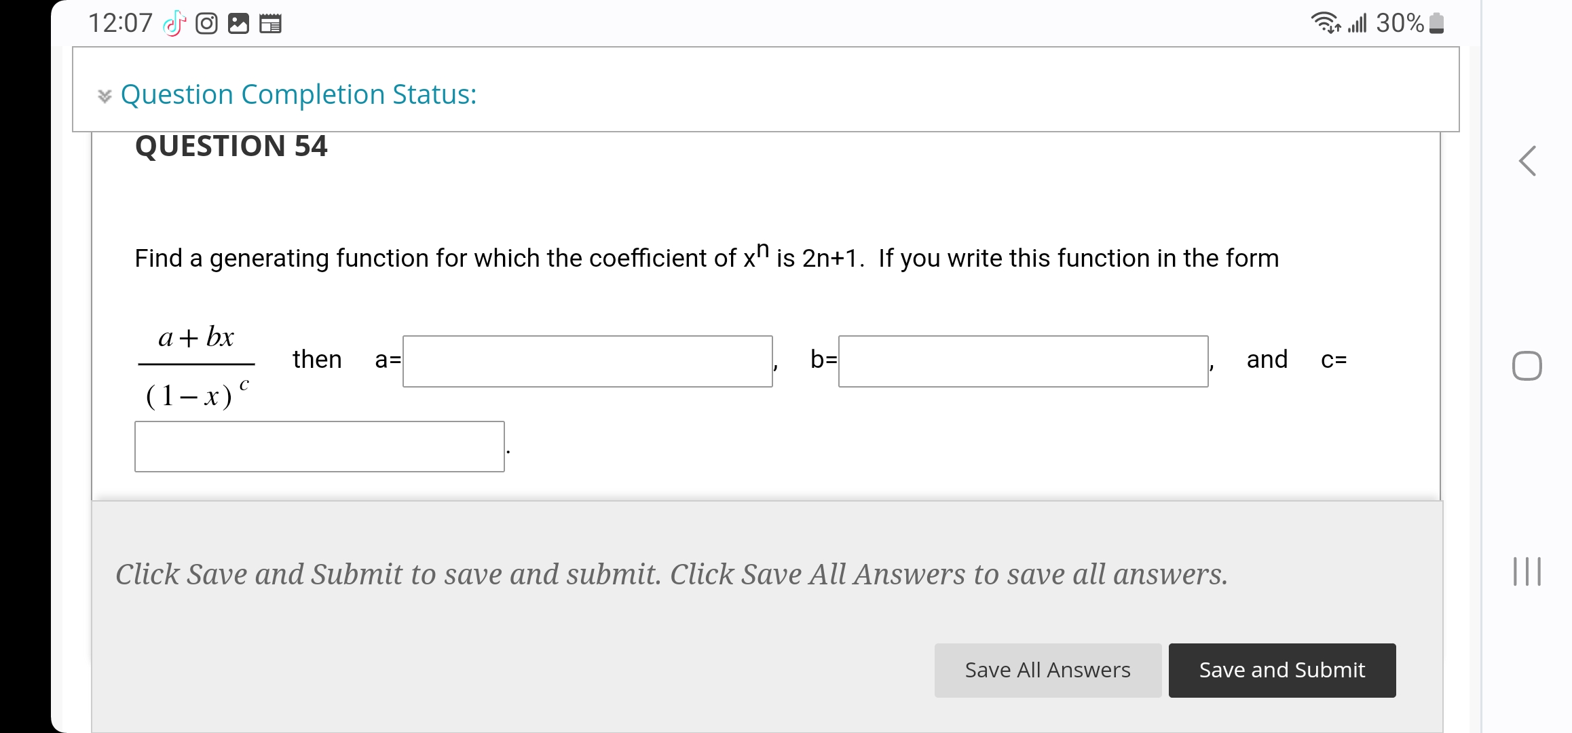Open the Gallery notification icon
This screenshot has height=733, width=1572.
[x=239, y=24]
